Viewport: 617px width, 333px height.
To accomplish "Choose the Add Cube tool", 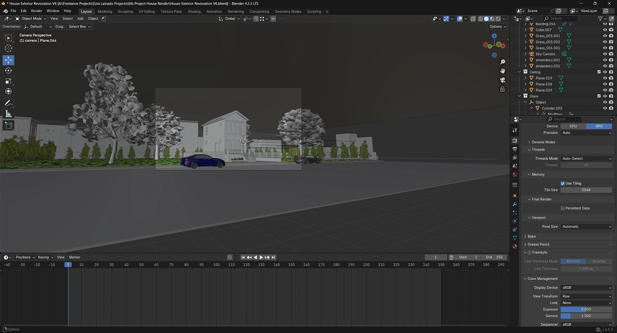I will tap(8, 125).
